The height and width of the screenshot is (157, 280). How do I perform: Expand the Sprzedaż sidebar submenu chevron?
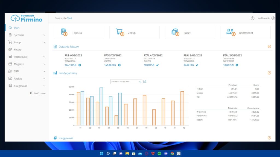tap(44, 35)
